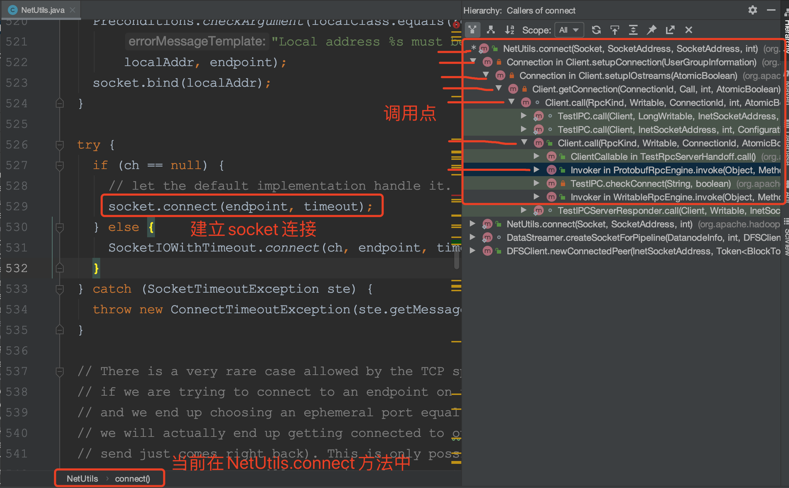Click the open-in-editor arrow icon

(671, 30)
